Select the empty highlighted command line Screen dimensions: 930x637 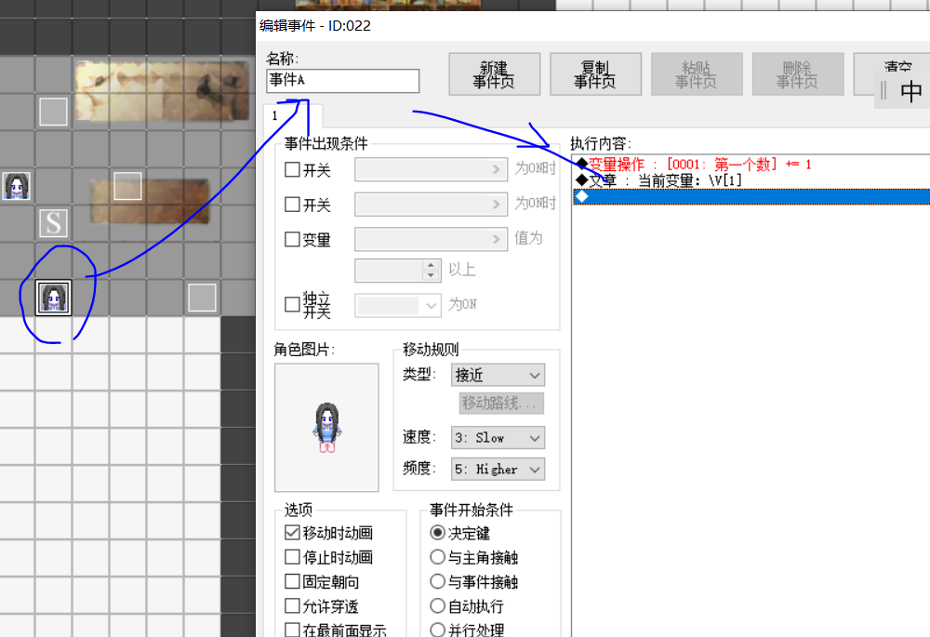[x=751, y=196]
